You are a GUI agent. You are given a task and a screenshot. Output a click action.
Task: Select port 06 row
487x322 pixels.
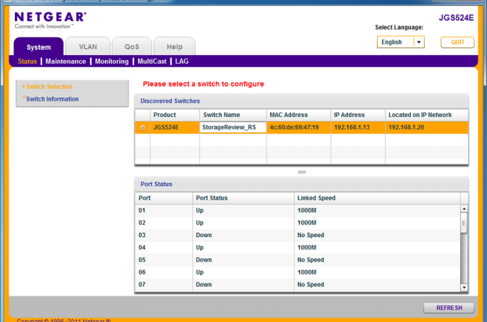(x=298, y=272)
